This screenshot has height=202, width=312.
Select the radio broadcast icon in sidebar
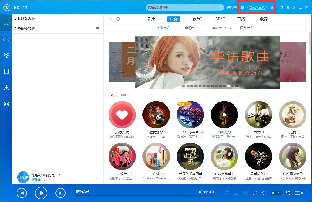(6, 54)
